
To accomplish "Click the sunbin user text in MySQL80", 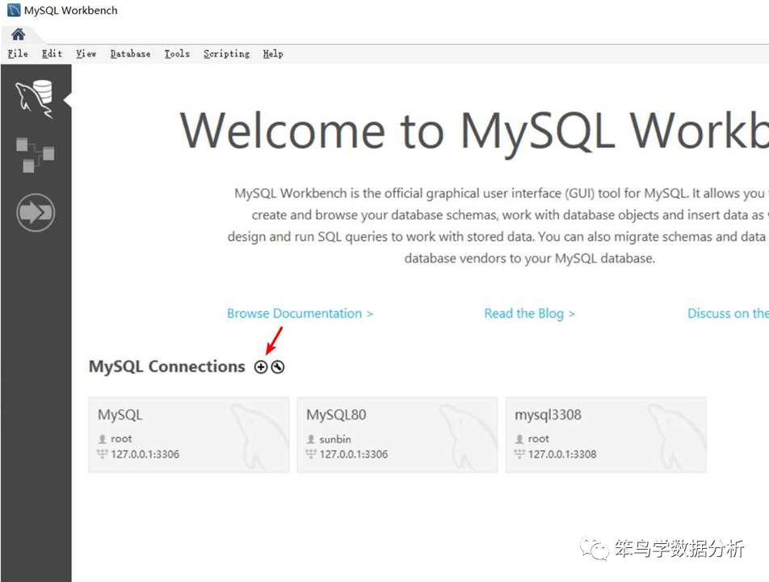I will (335, 439).
